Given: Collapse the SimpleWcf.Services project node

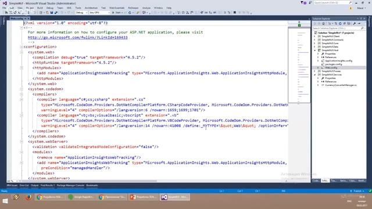Looking at the screenshot, I should click(315, 75).
